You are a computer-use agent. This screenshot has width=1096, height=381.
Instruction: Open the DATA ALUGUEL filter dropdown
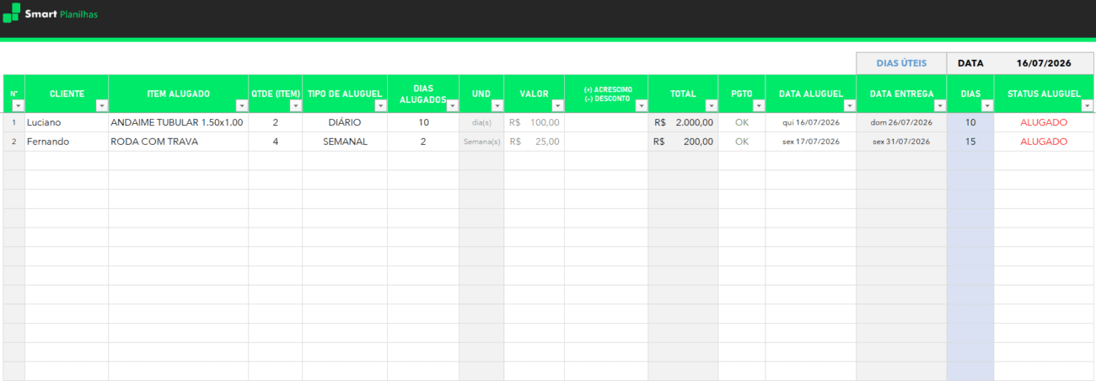[850, 106]
